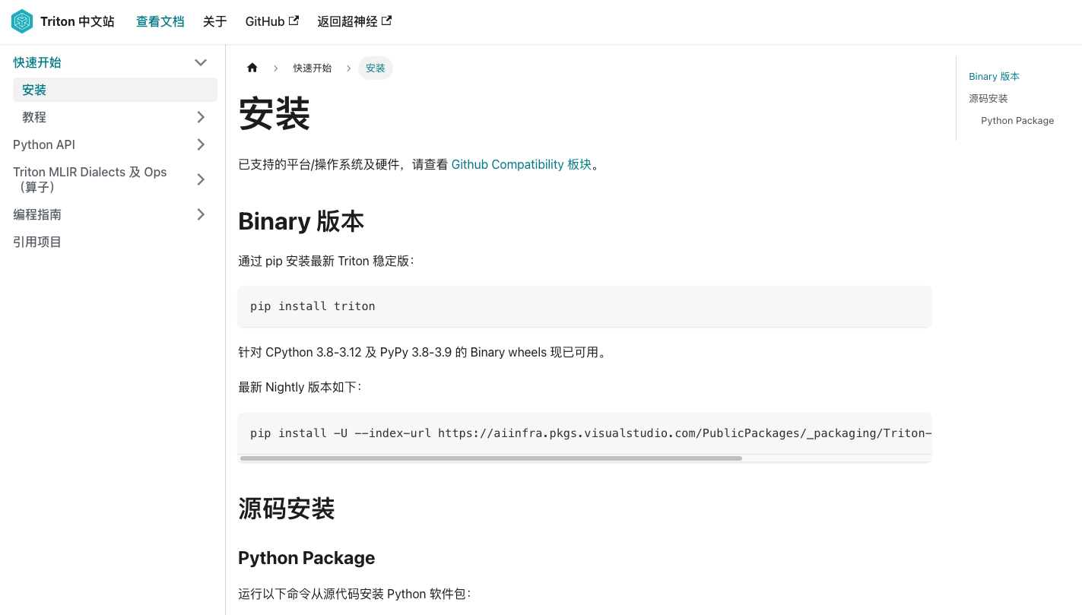Expand Triton MLIR Dialects 及 Ops section
The height and width of the screenshot is (615, 1082).
201,179
